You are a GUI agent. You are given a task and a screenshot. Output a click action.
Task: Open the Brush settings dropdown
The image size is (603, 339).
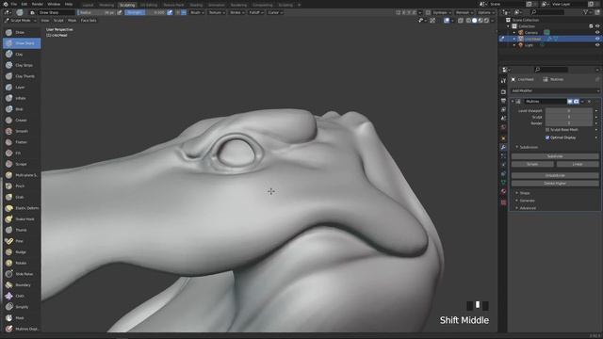point(197,12)
